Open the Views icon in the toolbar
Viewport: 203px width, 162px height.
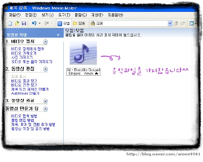pyautogui.click(x=192, y=24)
